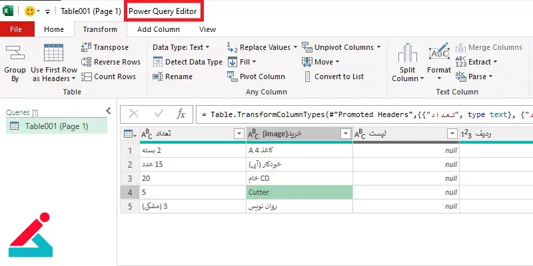
Task: Click the cell containing 2 بسته
Action: pos(193,151)
